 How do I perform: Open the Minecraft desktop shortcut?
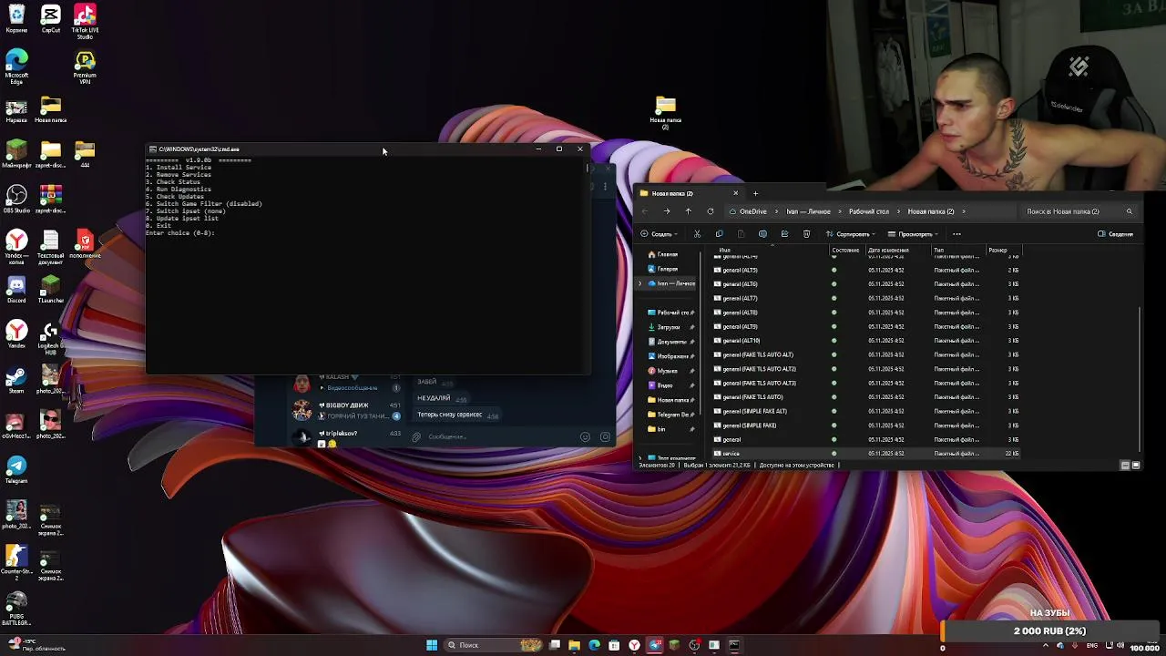point(16,154)
